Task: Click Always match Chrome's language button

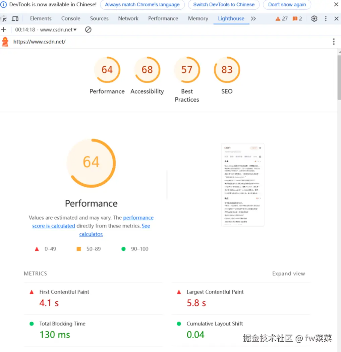Action: tap(142, 4)
